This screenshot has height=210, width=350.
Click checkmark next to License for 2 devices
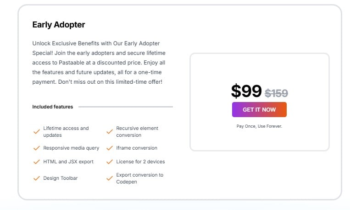(110, 162)
